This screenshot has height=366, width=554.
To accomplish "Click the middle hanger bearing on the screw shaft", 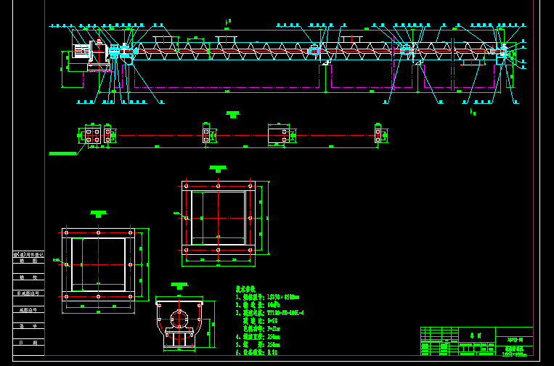I will 314,50.
